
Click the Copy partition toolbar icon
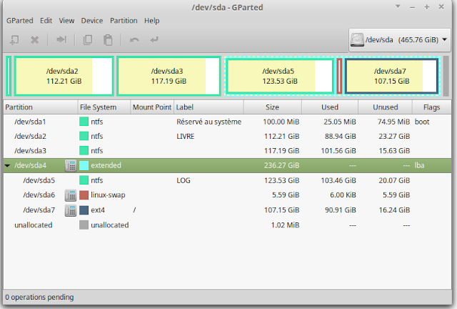pyautogui.click(x=88, y=40)
